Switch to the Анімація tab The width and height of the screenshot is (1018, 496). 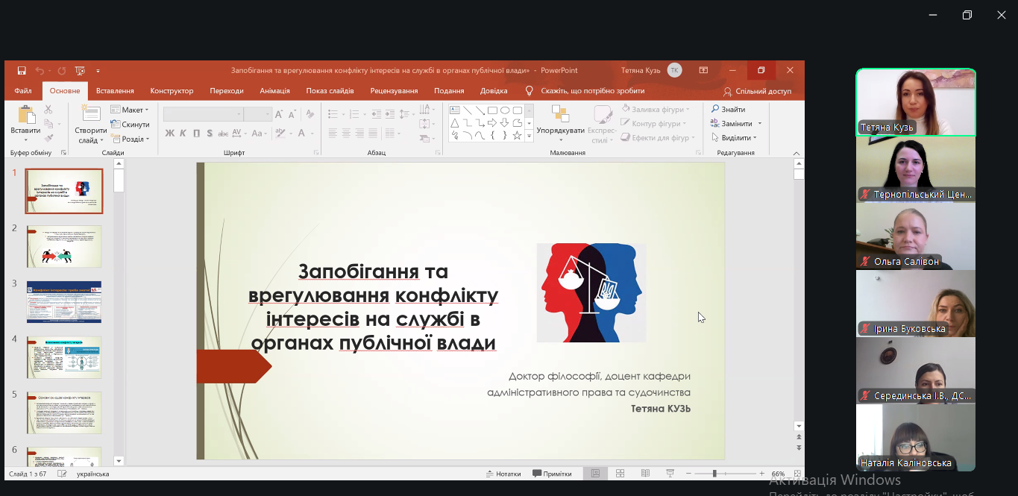pos(274,91)
